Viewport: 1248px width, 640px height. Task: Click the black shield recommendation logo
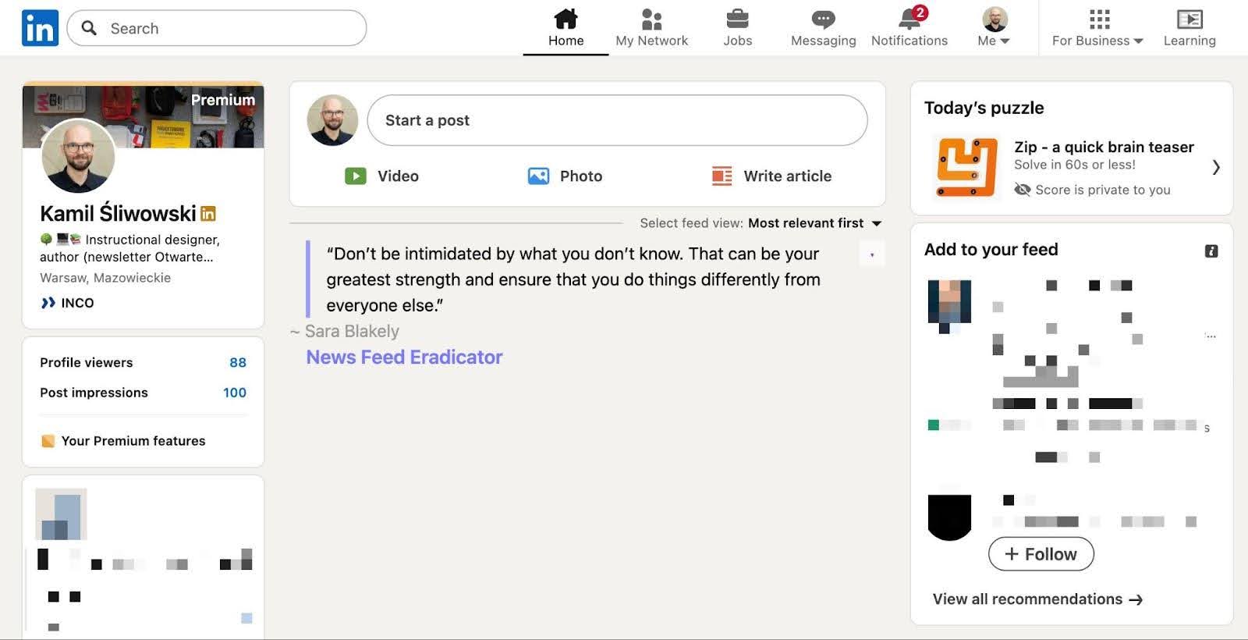[x=949, y=517]
